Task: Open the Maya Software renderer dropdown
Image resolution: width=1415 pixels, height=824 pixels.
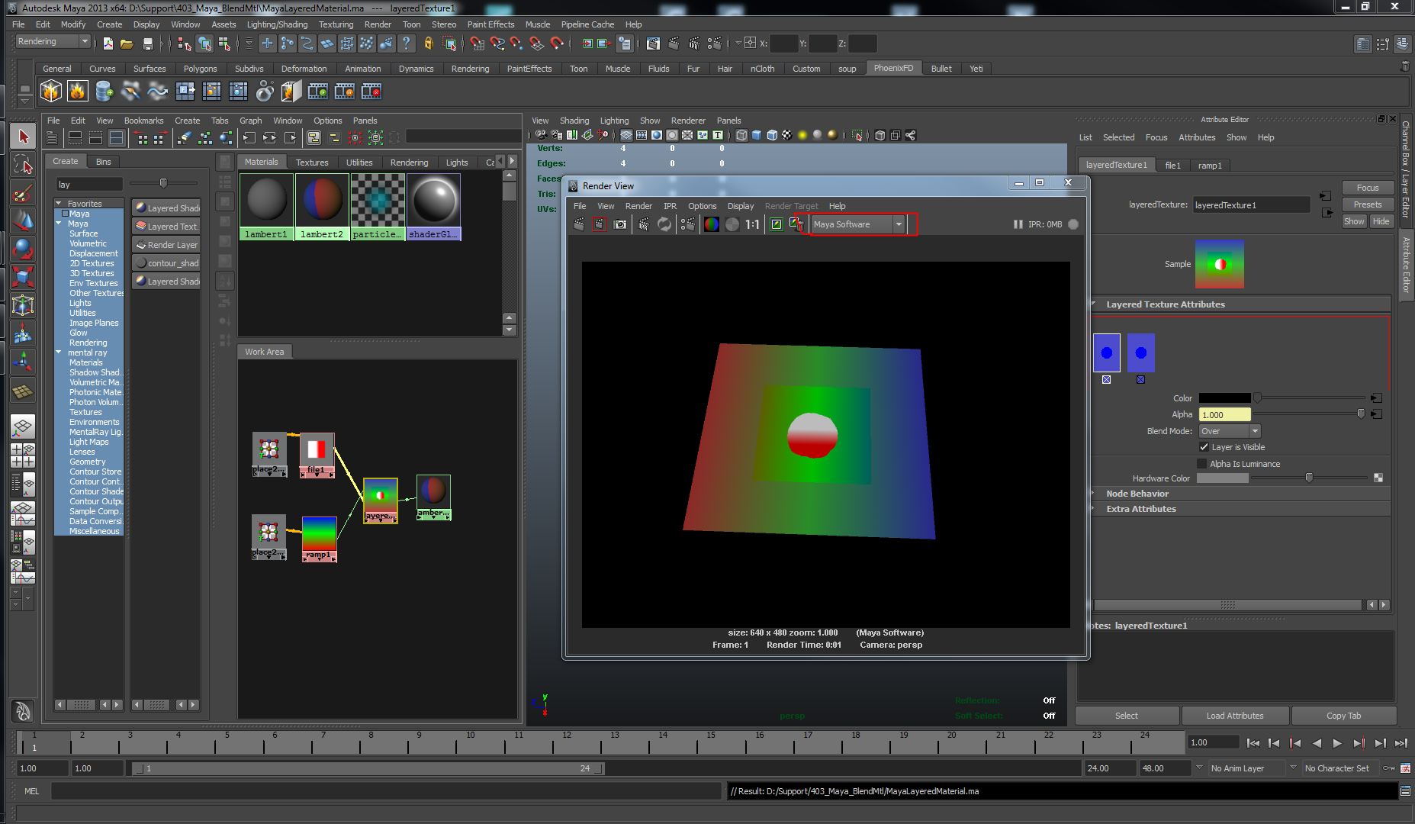Action: coord(857,224)
